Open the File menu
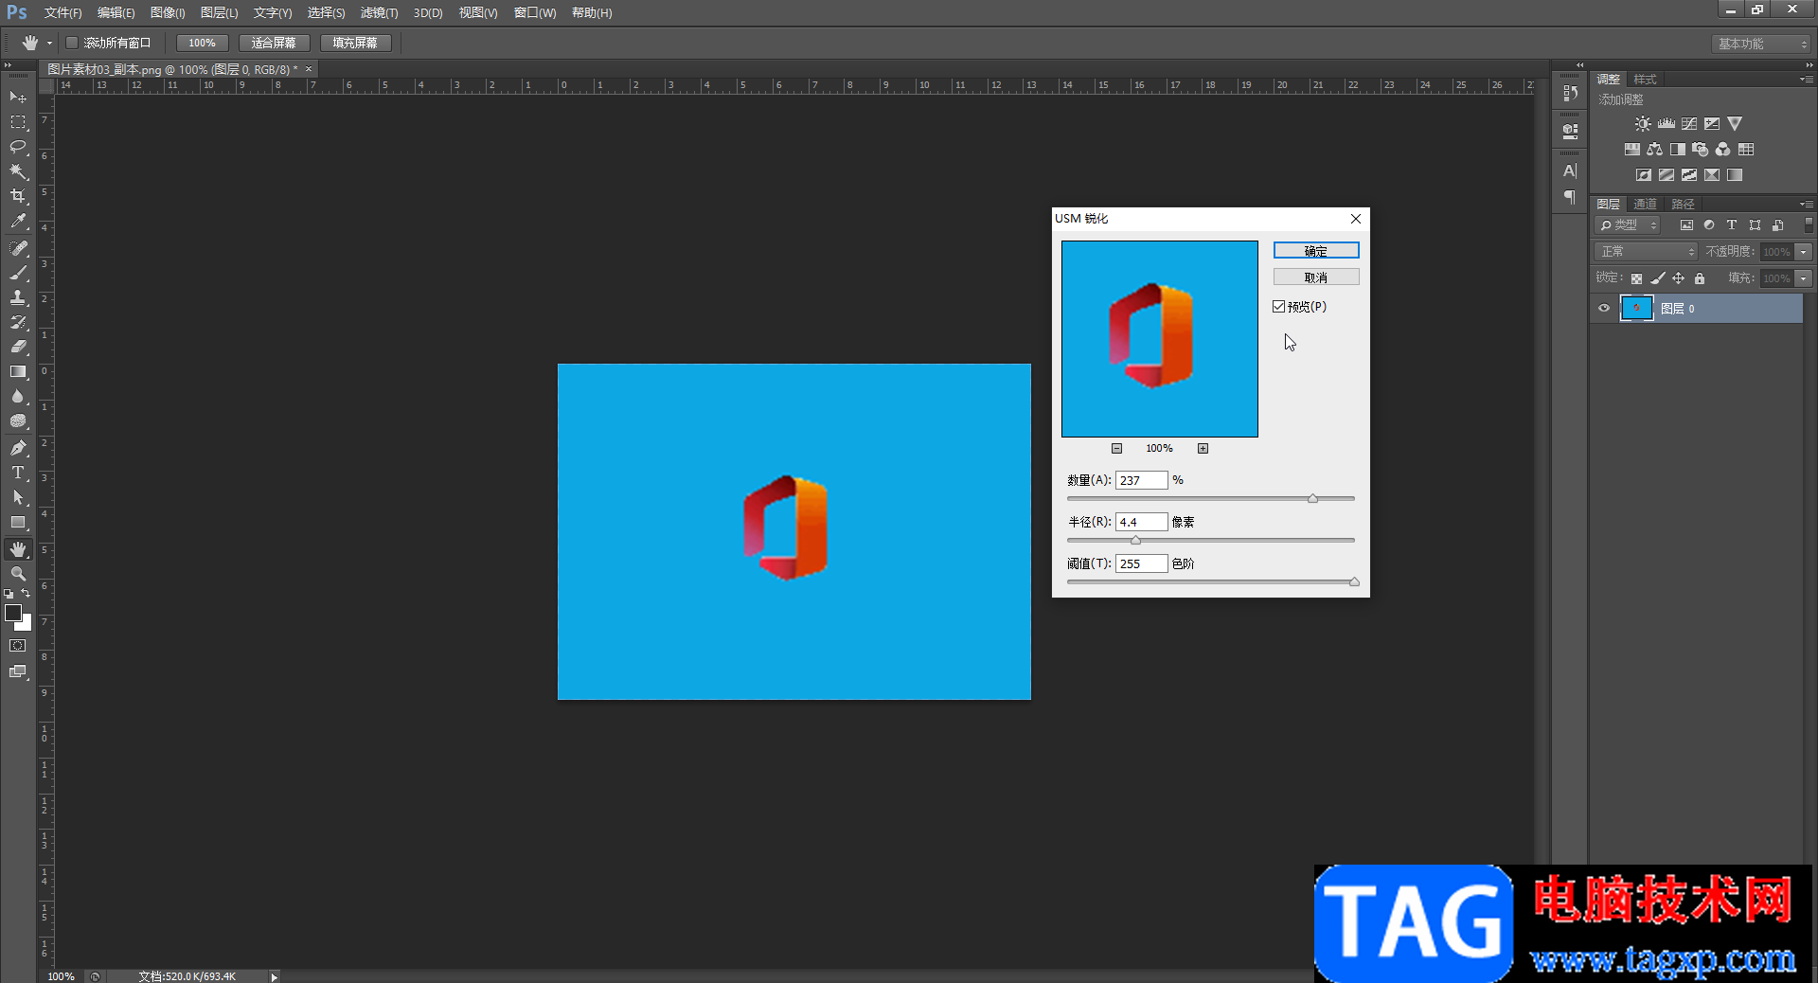This screenshot has height=983, width=1818. [62, 13]
